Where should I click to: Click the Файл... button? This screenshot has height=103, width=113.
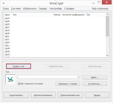95,78
